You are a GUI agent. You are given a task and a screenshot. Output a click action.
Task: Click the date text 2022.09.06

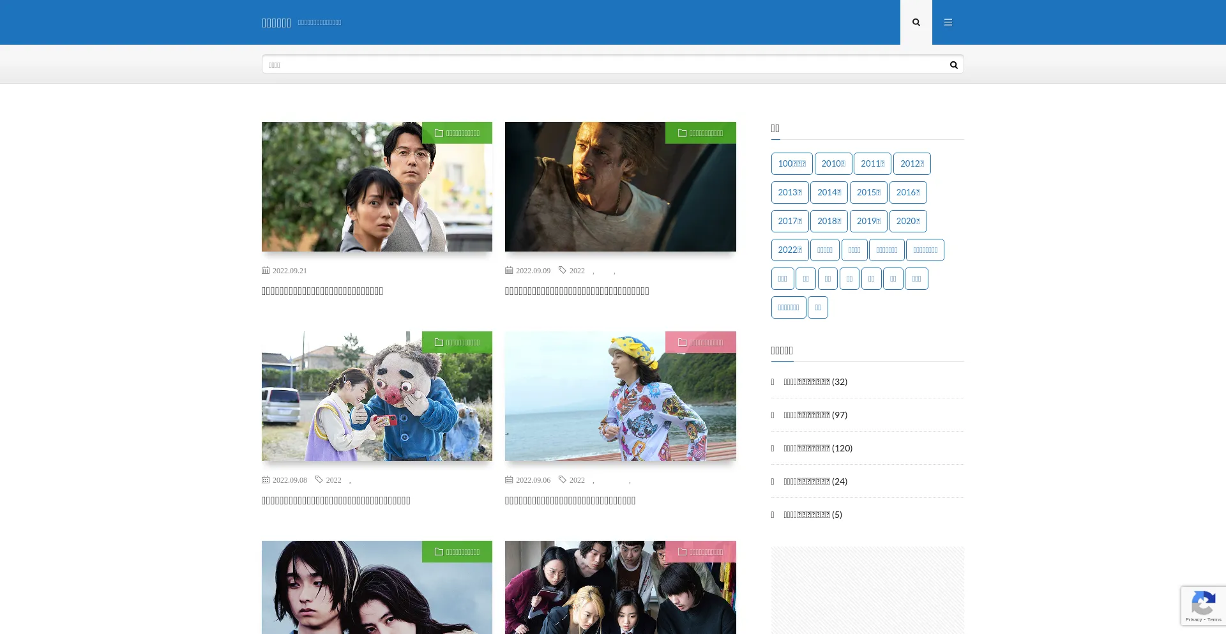click(x=533, y=480)
